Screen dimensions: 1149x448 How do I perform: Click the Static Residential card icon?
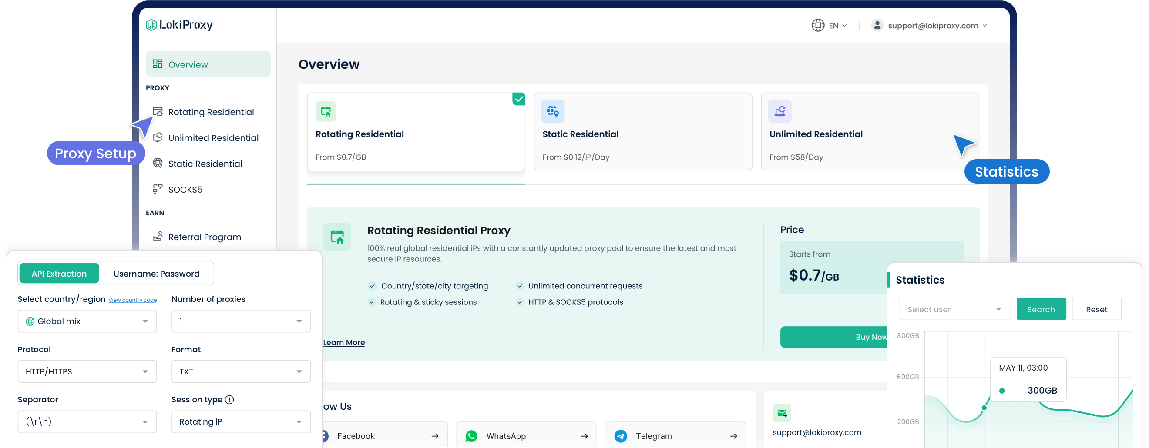[552, 111]
